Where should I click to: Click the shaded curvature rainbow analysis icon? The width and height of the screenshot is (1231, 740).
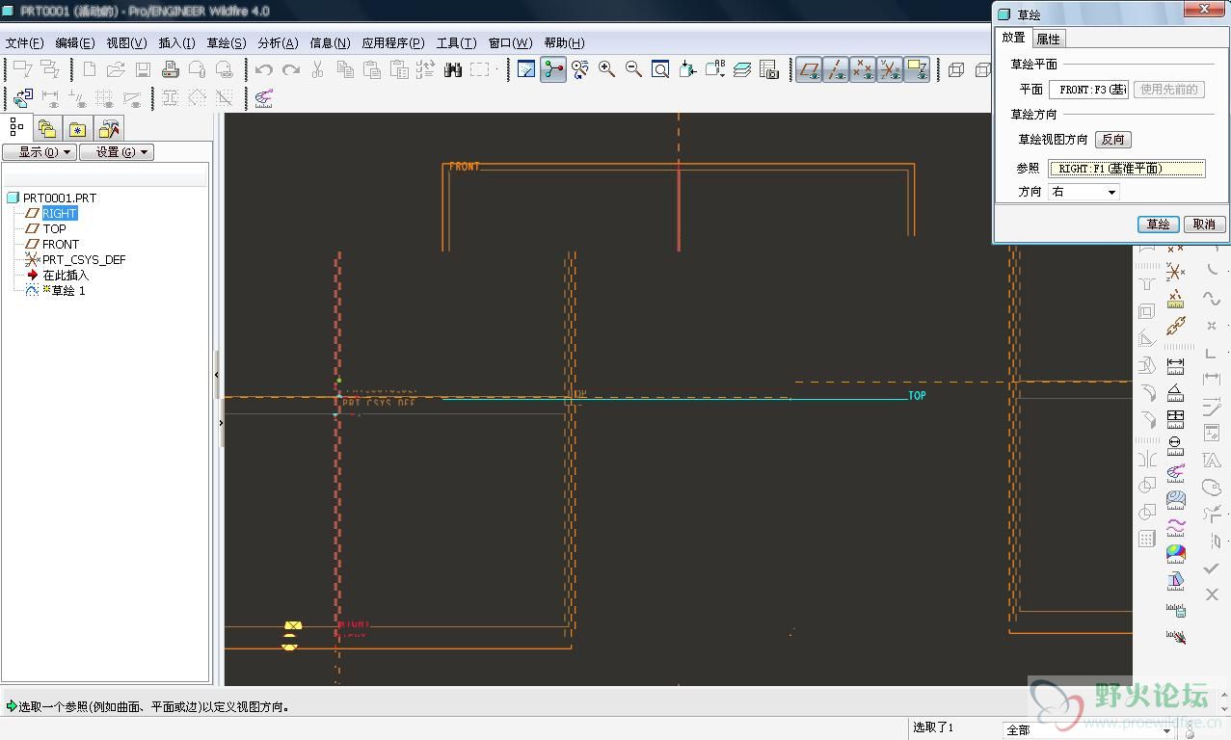tap(1175, 553)
